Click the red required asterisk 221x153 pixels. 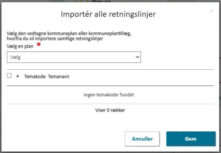point(39,45)
